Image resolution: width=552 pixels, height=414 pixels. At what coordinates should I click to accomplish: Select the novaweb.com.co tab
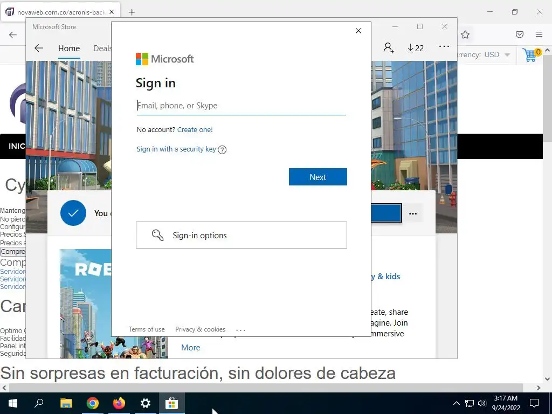[60, 12]
